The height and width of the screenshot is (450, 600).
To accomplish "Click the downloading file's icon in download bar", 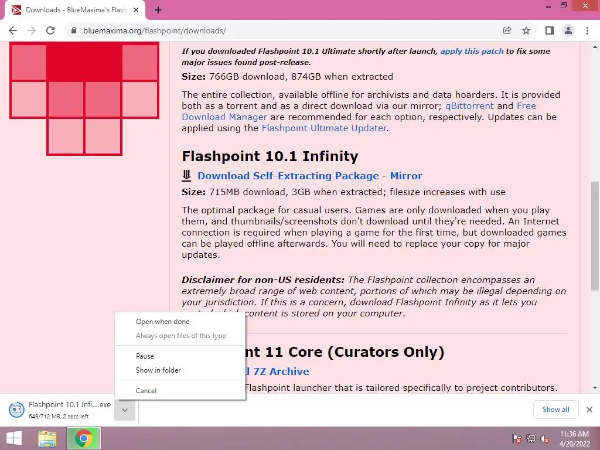I will pyautogui.click(x=16, y=410).
